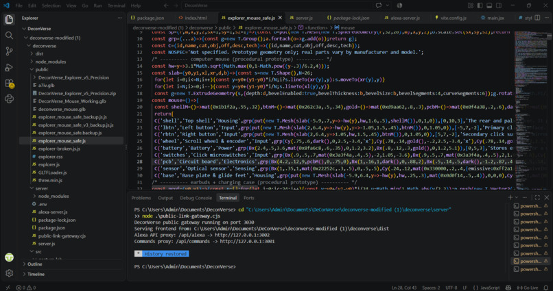Create a new terminal with the plus icon
Image resolution: width=553 pixels, height=291 pixels.
(x=510, y=197)
